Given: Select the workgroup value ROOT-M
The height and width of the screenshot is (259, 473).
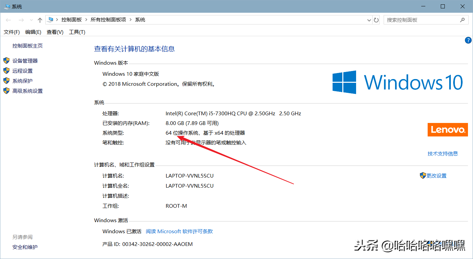Looking at the screenshot, I should point(176,206).
